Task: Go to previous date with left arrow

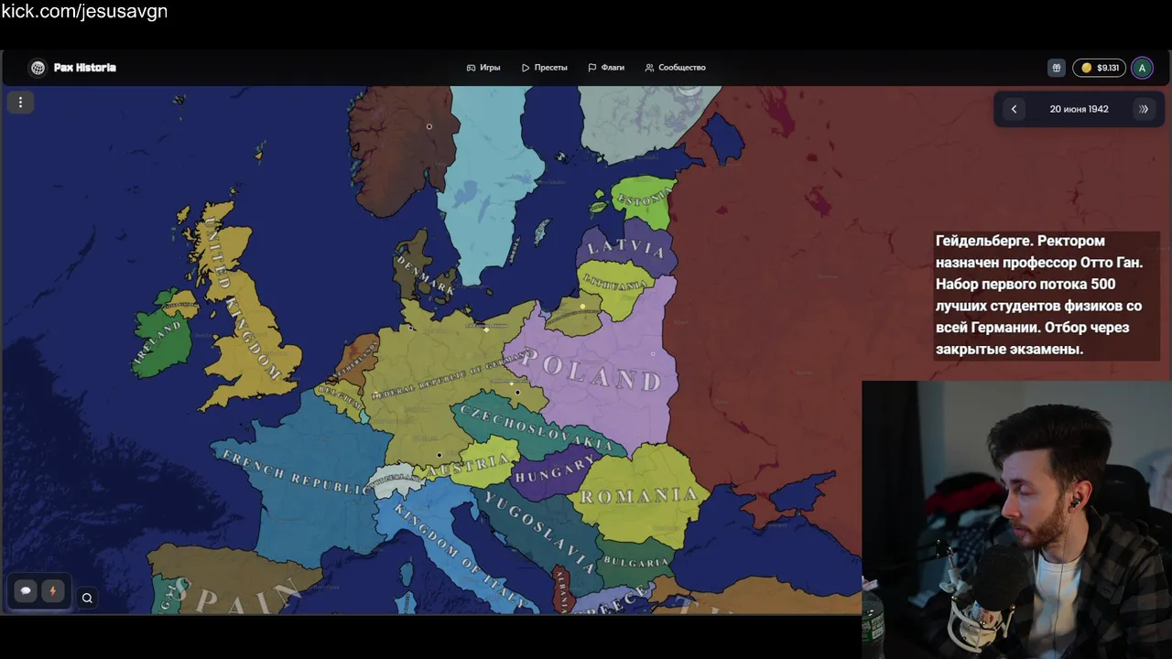Action: (x=1014, y=109)
